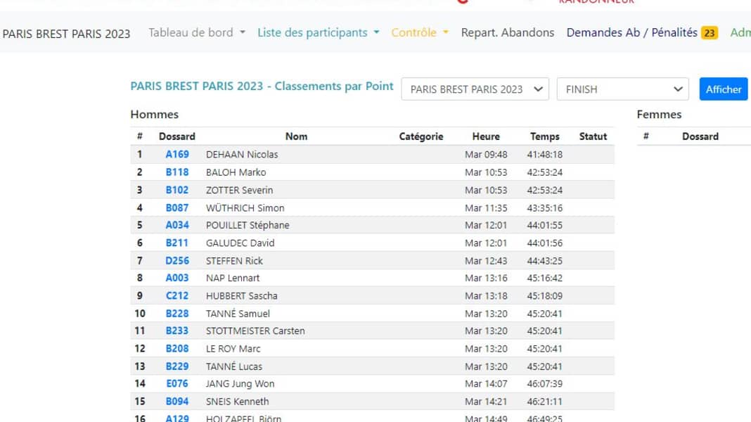
Task: Click the Hommes section heading
Action: pyautogui.click(x=154, y=114)
